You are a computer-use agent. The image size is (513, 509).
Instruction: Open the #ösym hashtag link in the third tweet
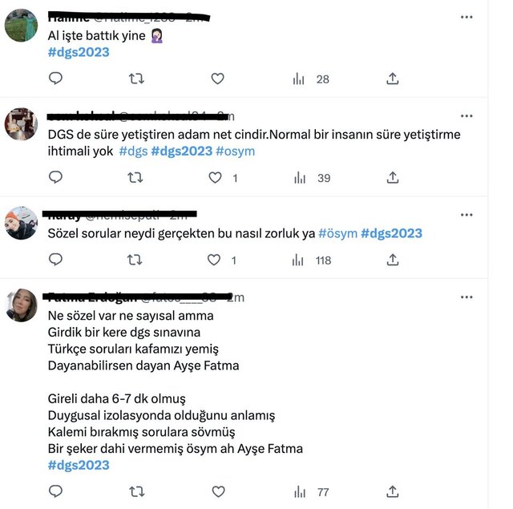point(337,233)
